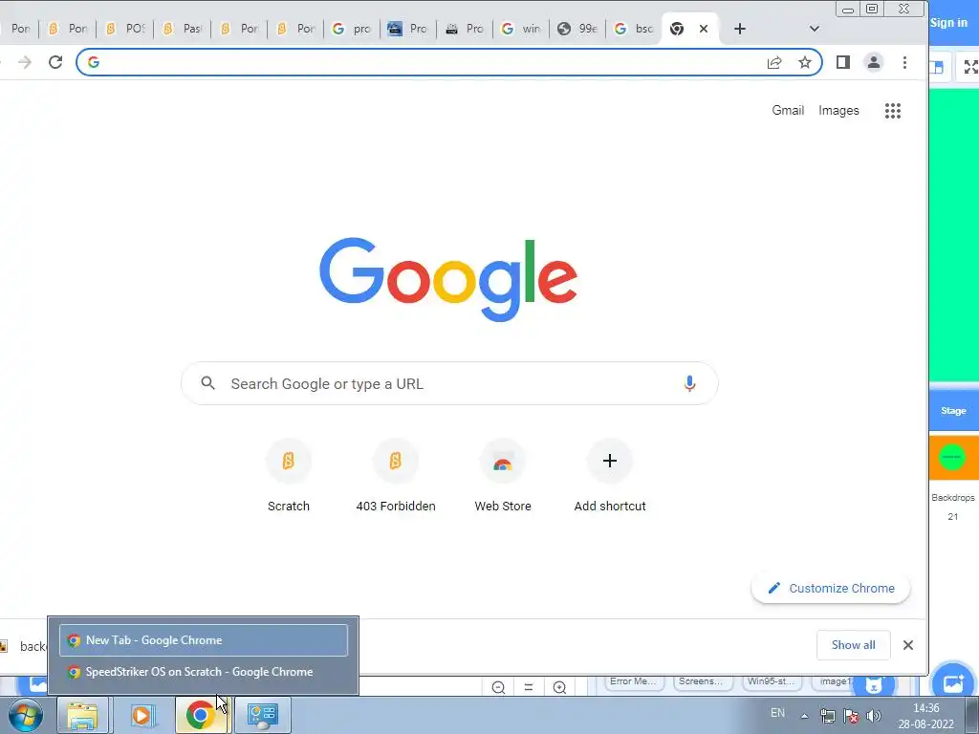Open Windows Explorer from the taskbar

(82, 715)
